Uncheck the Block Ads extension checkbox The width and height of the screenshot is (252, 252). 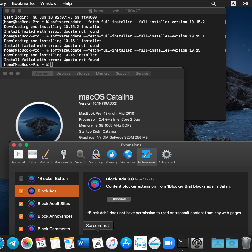(21, 191)
